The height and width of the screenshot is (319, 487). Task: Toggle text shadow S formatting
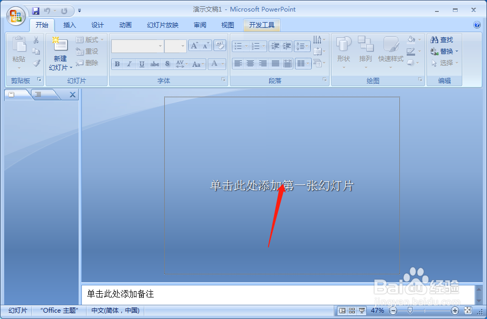point(167,64)
